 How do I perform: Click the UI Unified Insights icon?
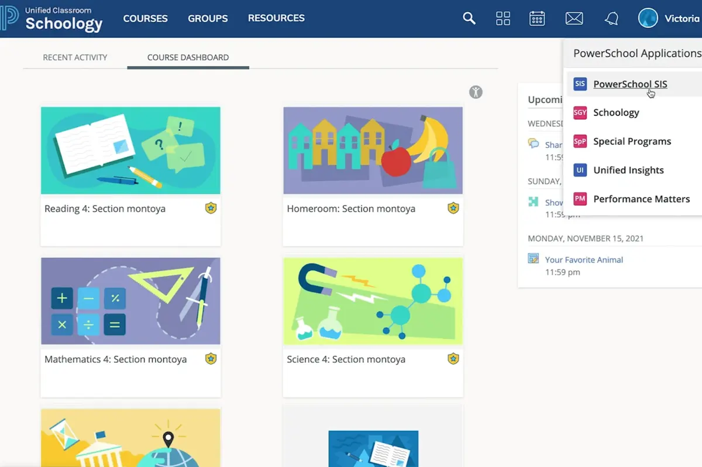pos(580,170)
